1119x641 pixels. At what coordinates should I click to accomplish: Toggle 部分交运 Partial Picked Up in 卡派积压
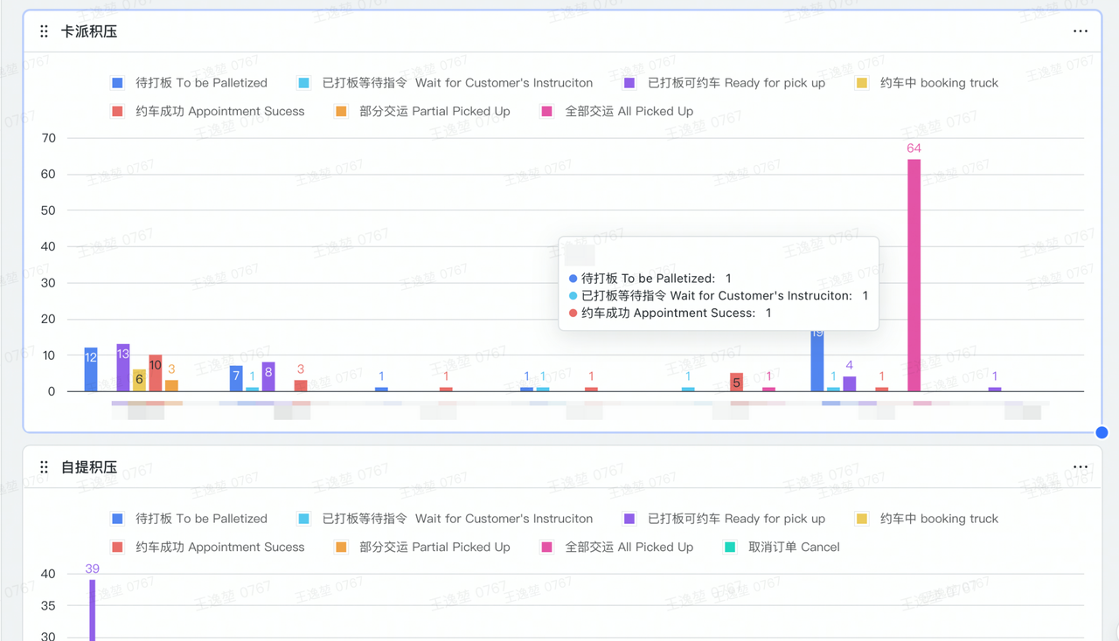point(423,111)
